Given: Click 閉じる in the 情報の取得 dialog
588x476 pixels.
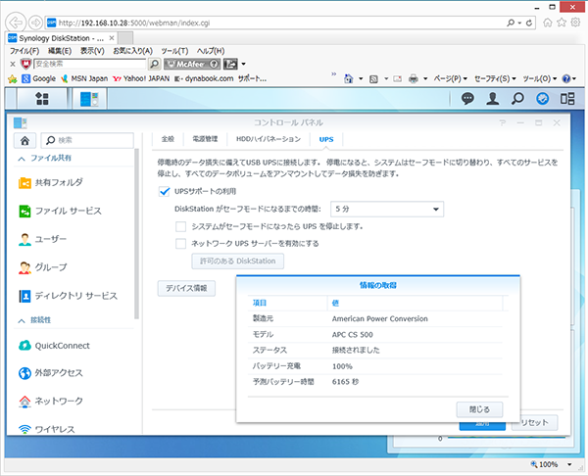Looking at the screenshot, I should 479,409.
